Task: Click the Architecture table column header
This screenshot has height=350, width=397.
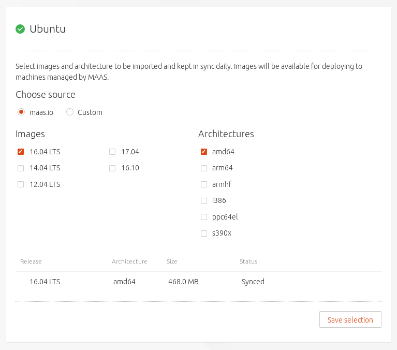Action: click(x=129, y=261)
